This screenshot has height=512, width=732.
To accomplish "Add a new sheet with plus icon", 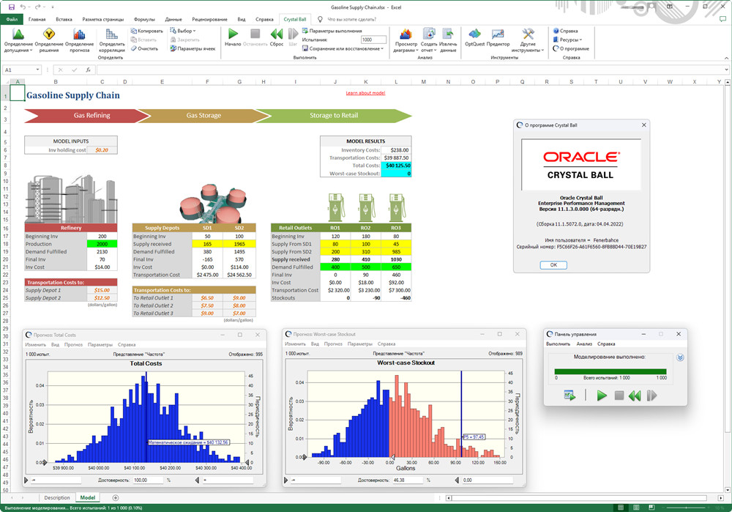I will point(116,498).
